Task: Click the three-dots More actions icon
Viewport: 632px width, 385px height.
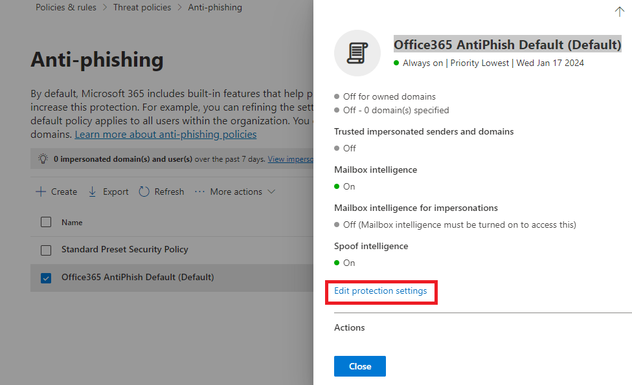Action: coord(199,192)
